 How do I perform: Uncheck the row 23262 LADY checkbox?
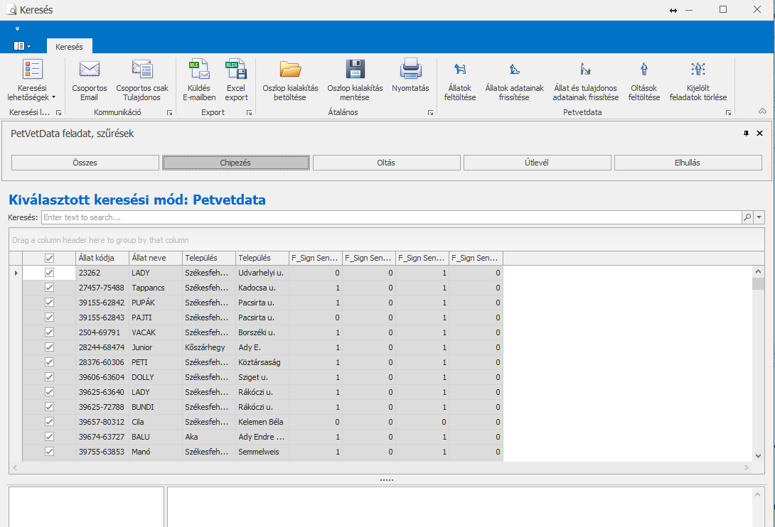(x=49, y=273)
